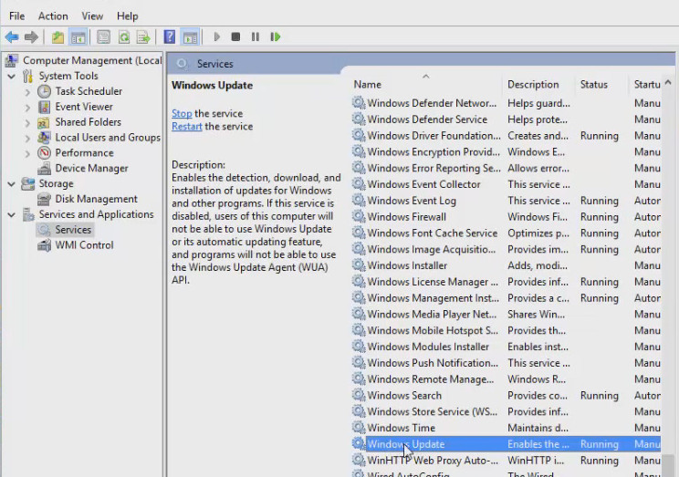Select WMI Control in the tree

pyautogui.click(x=85, y=245)
